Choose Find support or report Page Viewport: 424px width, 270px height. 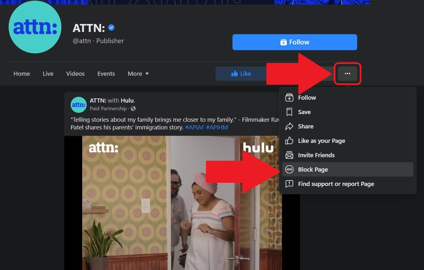click(x=348, y=184)
